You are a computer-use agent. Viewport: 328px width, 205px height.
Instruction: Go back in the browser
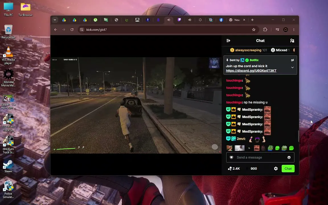(56, 30)
